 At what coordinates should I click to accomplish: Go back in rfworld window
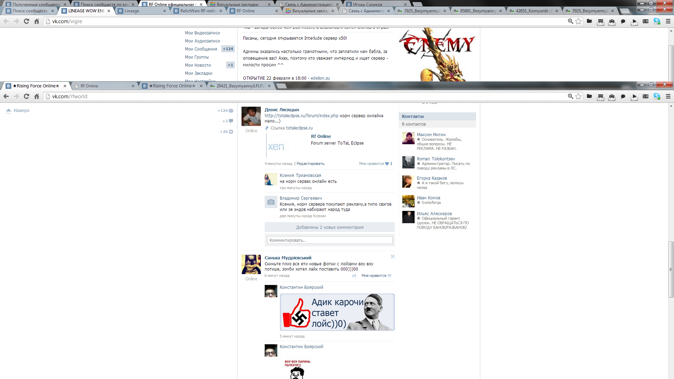pyautogui.click(x=6, y=96)
